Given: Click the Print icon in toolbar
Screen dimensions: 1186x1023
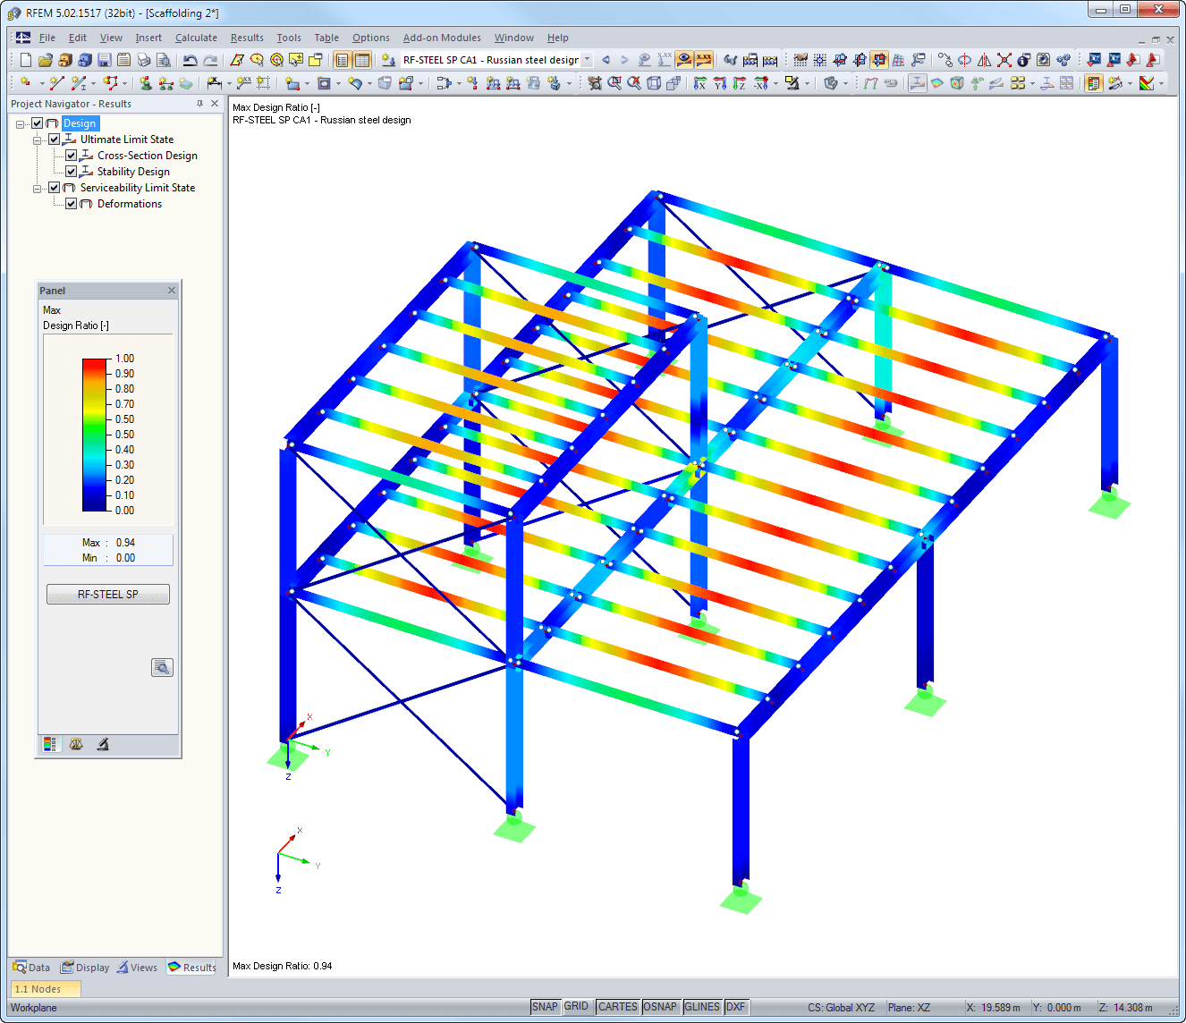Looking at the screenshot, I should [143, 60].
